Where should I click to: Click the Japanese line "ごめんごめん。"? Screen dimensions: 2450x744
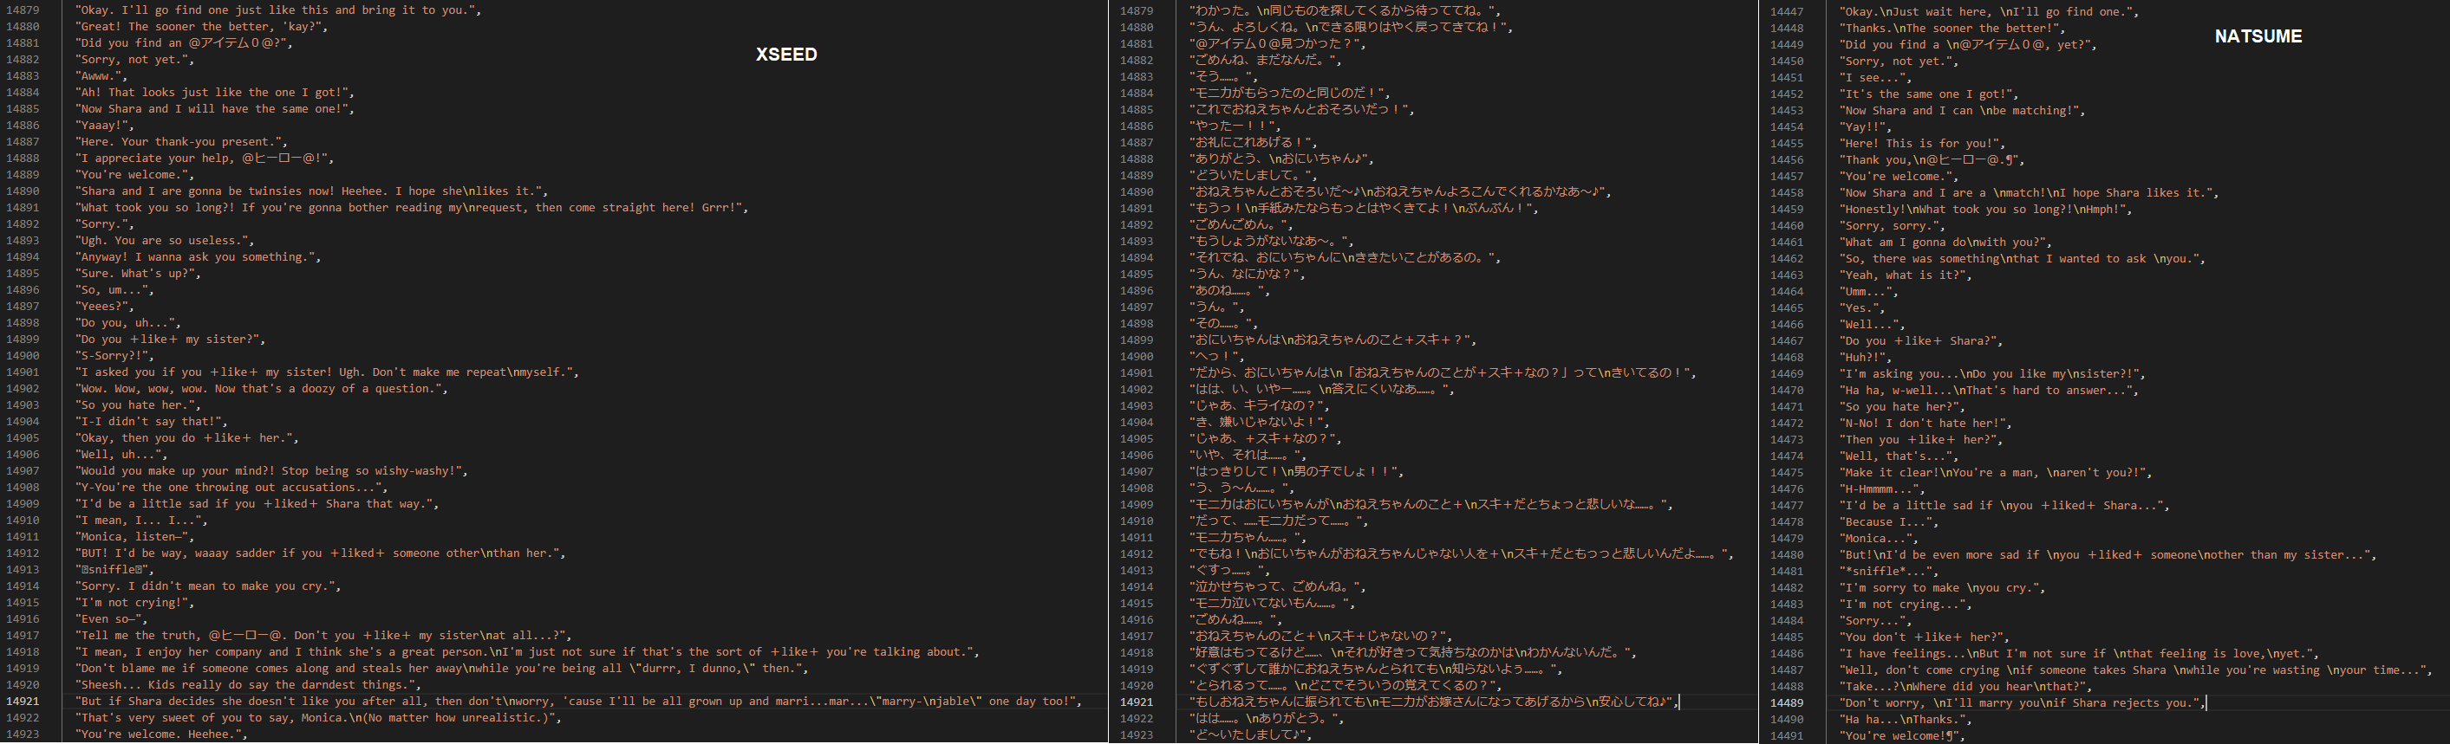[x=1241, y=224]
